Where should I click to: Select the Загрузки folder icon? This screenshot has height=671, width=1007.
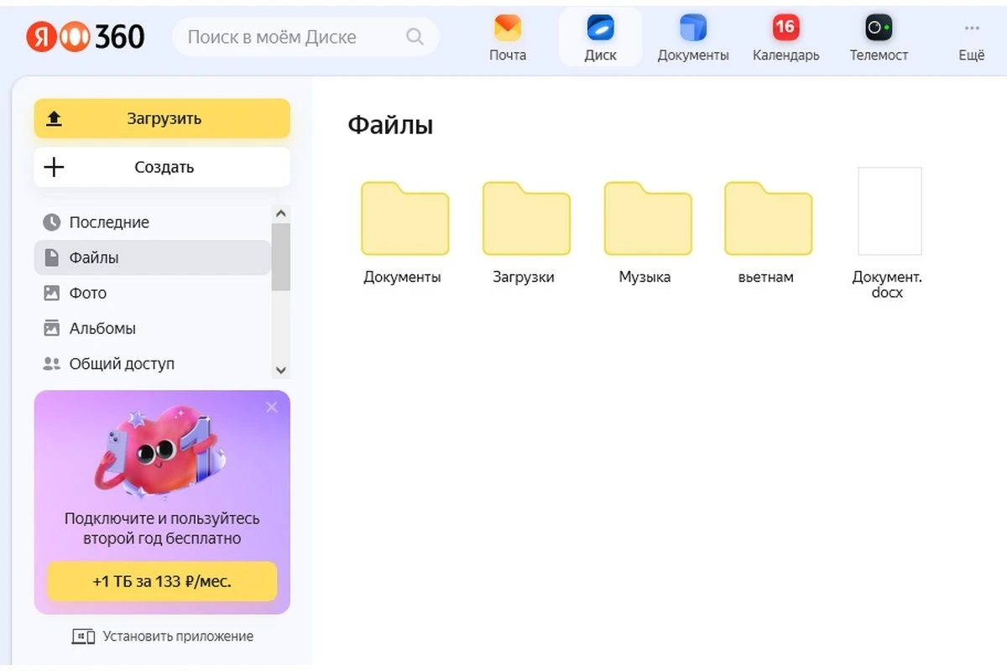pyautogui.click(x=526, y=218)
